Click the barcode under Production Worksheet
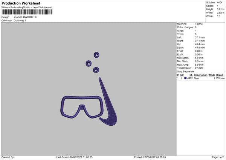 27,12
